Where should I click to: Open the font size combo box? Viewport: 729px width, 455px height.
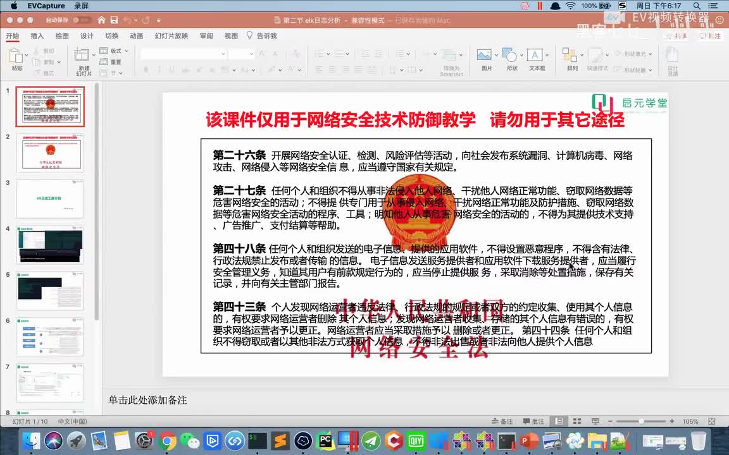(x=241, y=54)
